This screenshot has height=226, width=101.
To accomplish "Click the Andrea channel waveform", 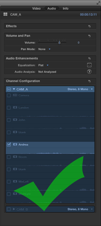I will [x=50, y=151].
